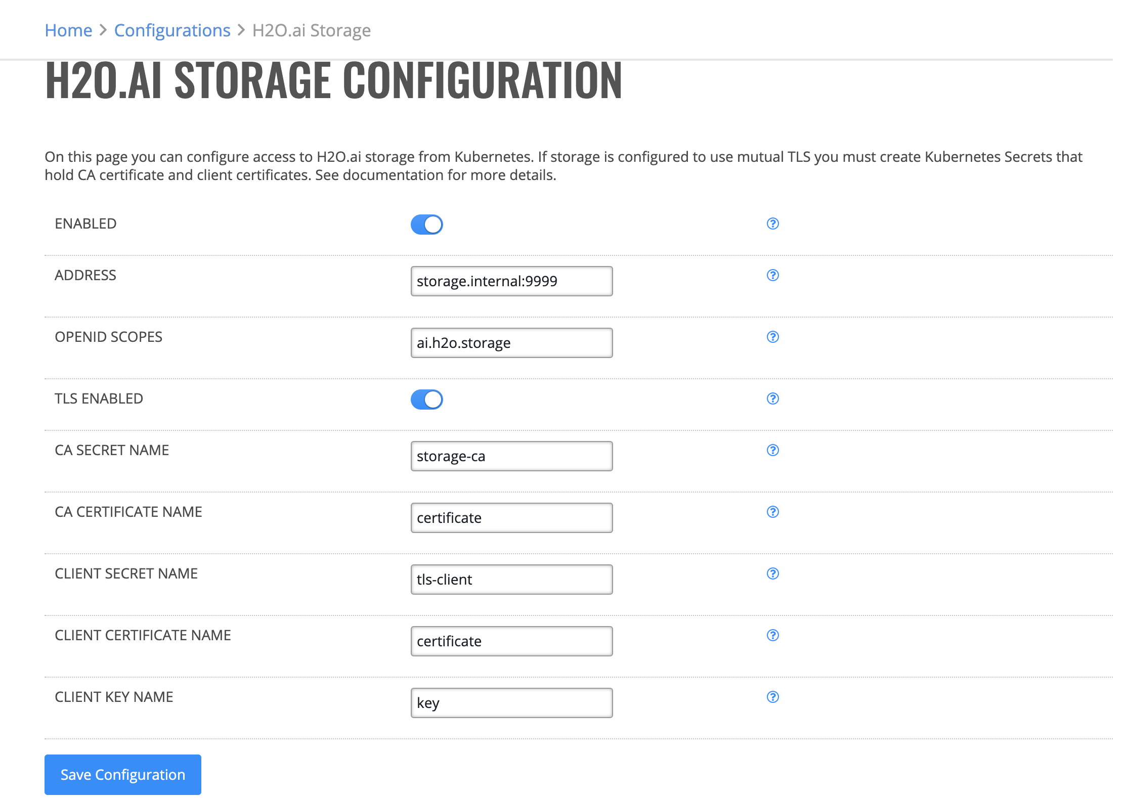Click the CLIENT KEY NAME label
This screenshot has height=798, width=1126.
(114, 697)
